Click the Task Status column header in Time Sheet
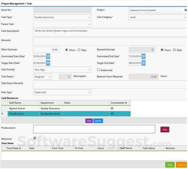Screen dimensions: 188x169 point(153,148)
